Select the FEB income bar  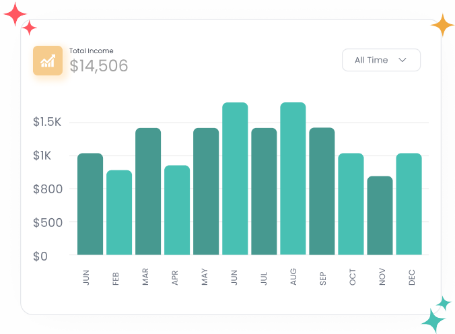(119, 212)
